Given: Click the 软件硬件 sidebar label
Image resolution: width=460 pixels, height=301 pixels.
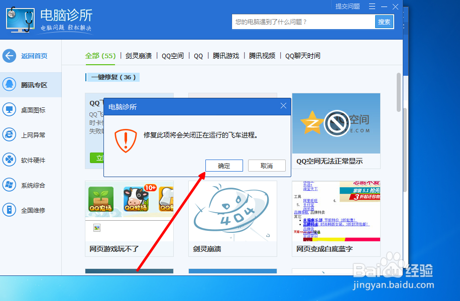Looking at the screenshot, I should coord(33,161).
